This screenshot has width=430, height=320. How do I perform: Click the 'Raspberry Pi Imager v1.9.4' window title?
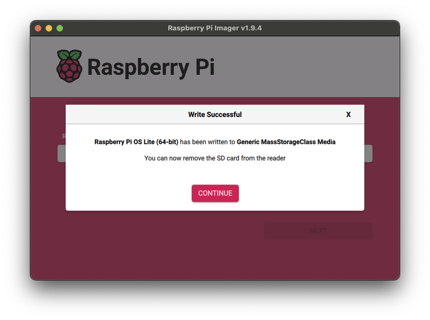tap(214, 28)
